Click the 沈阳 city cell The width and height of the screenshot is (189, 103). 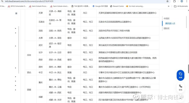point(42,31)
